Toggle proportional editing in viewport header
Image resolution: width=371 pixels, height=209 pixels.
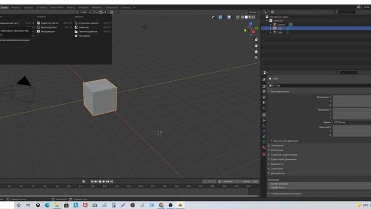pyautogui.click(x=112, y=12)
